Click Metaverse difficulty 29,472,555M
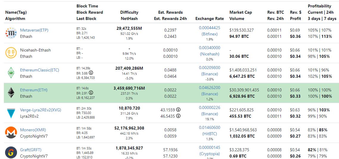Screen dimensions: 339x159 pos(129,28)
